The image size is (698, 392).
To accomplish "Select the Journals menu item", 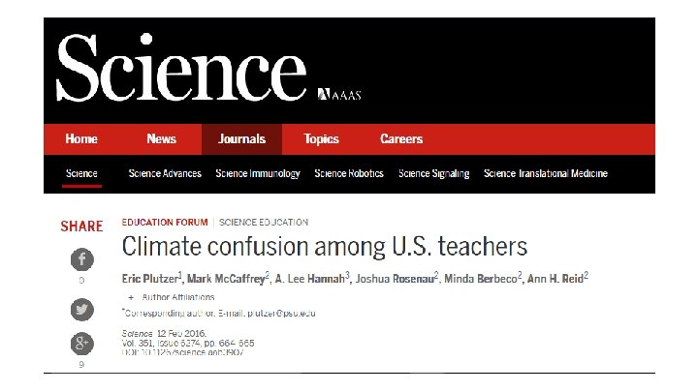I will (x=241, y=139).
